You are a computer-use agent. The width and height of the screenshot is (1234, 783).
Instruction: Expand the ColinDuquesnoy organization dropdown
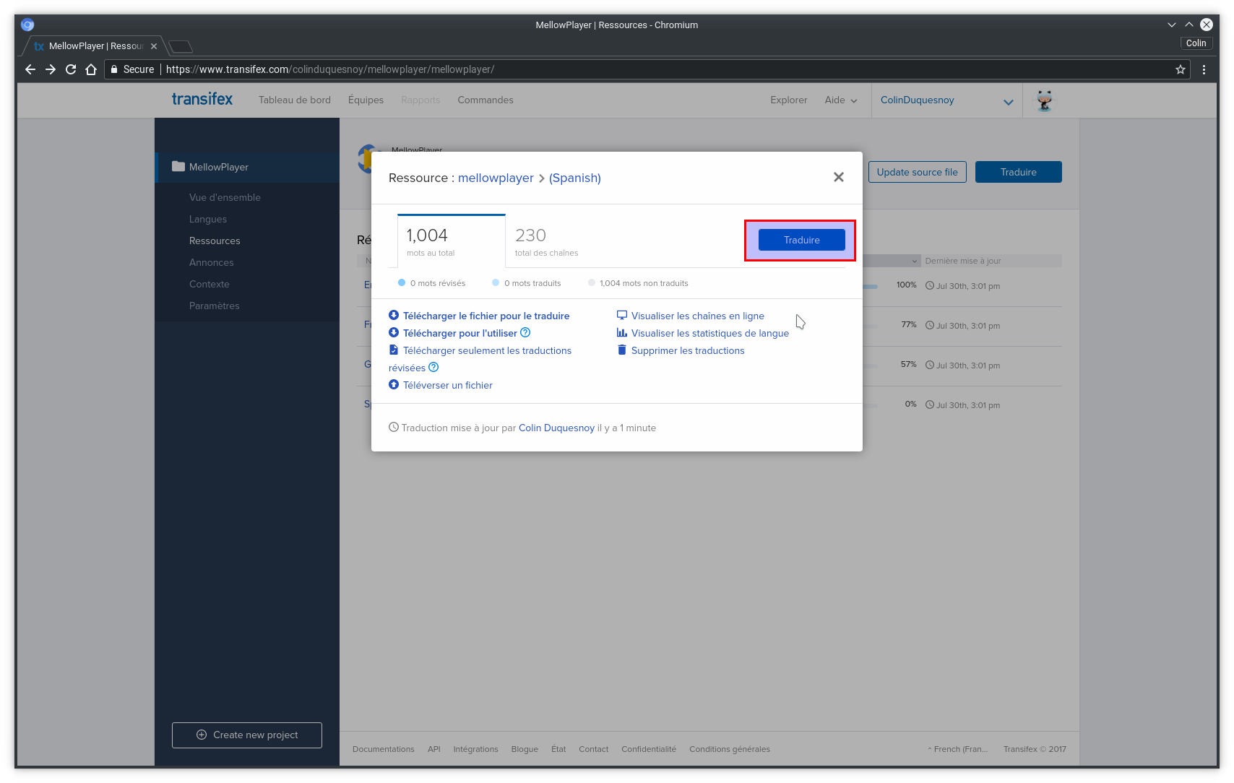(x=1009, y=102)
